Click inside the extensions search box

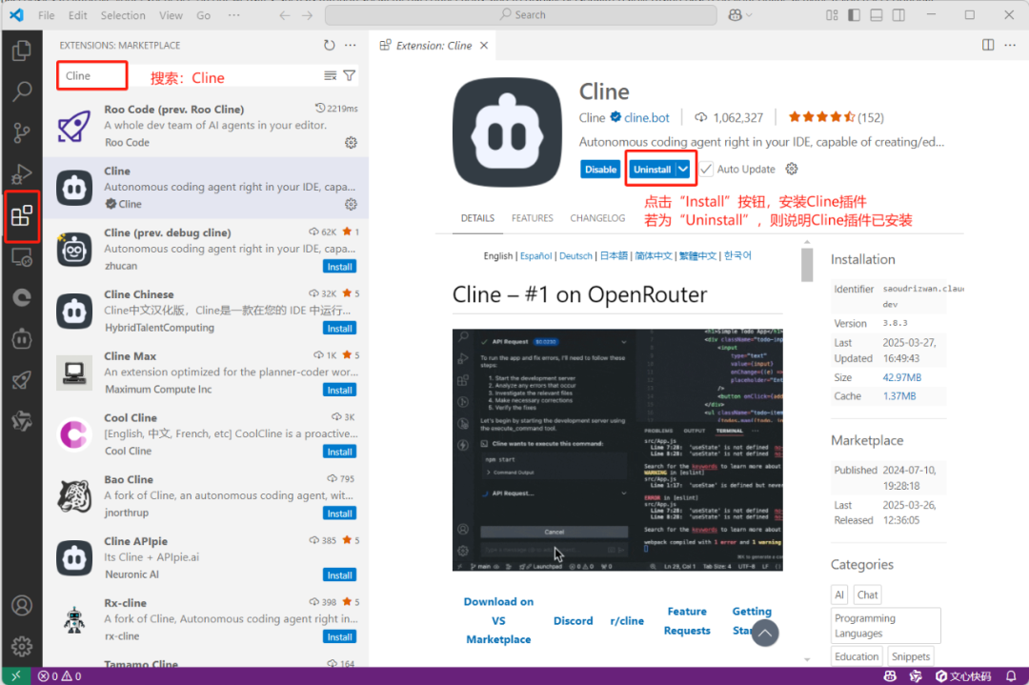tap(91, 74)
